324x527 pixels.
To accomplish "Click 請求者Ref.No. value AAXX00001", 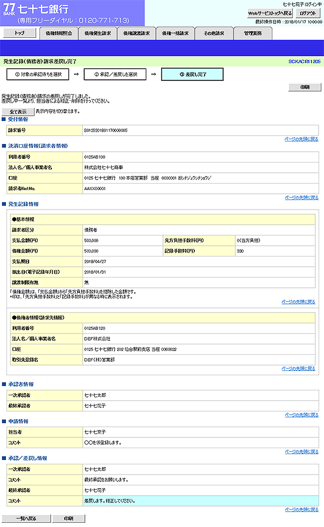I will point(95,188).
